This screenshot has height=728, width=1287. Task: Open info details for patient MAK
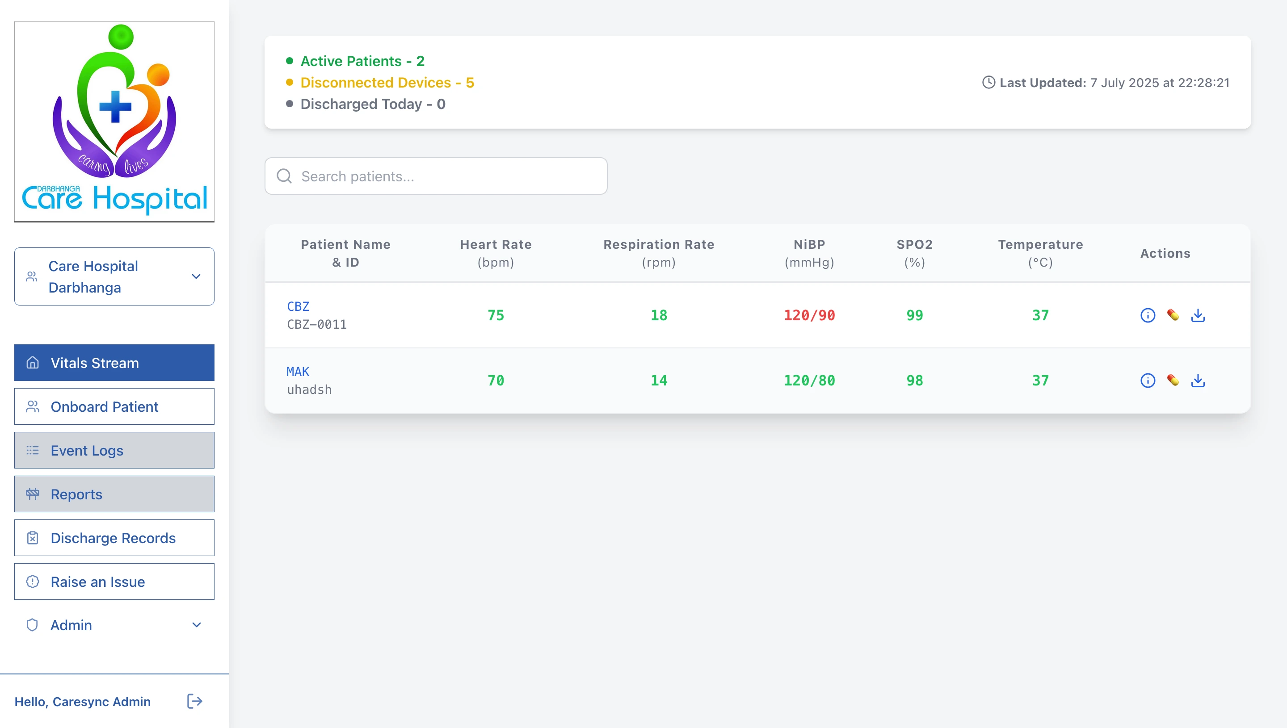(x=1148, y=381)
